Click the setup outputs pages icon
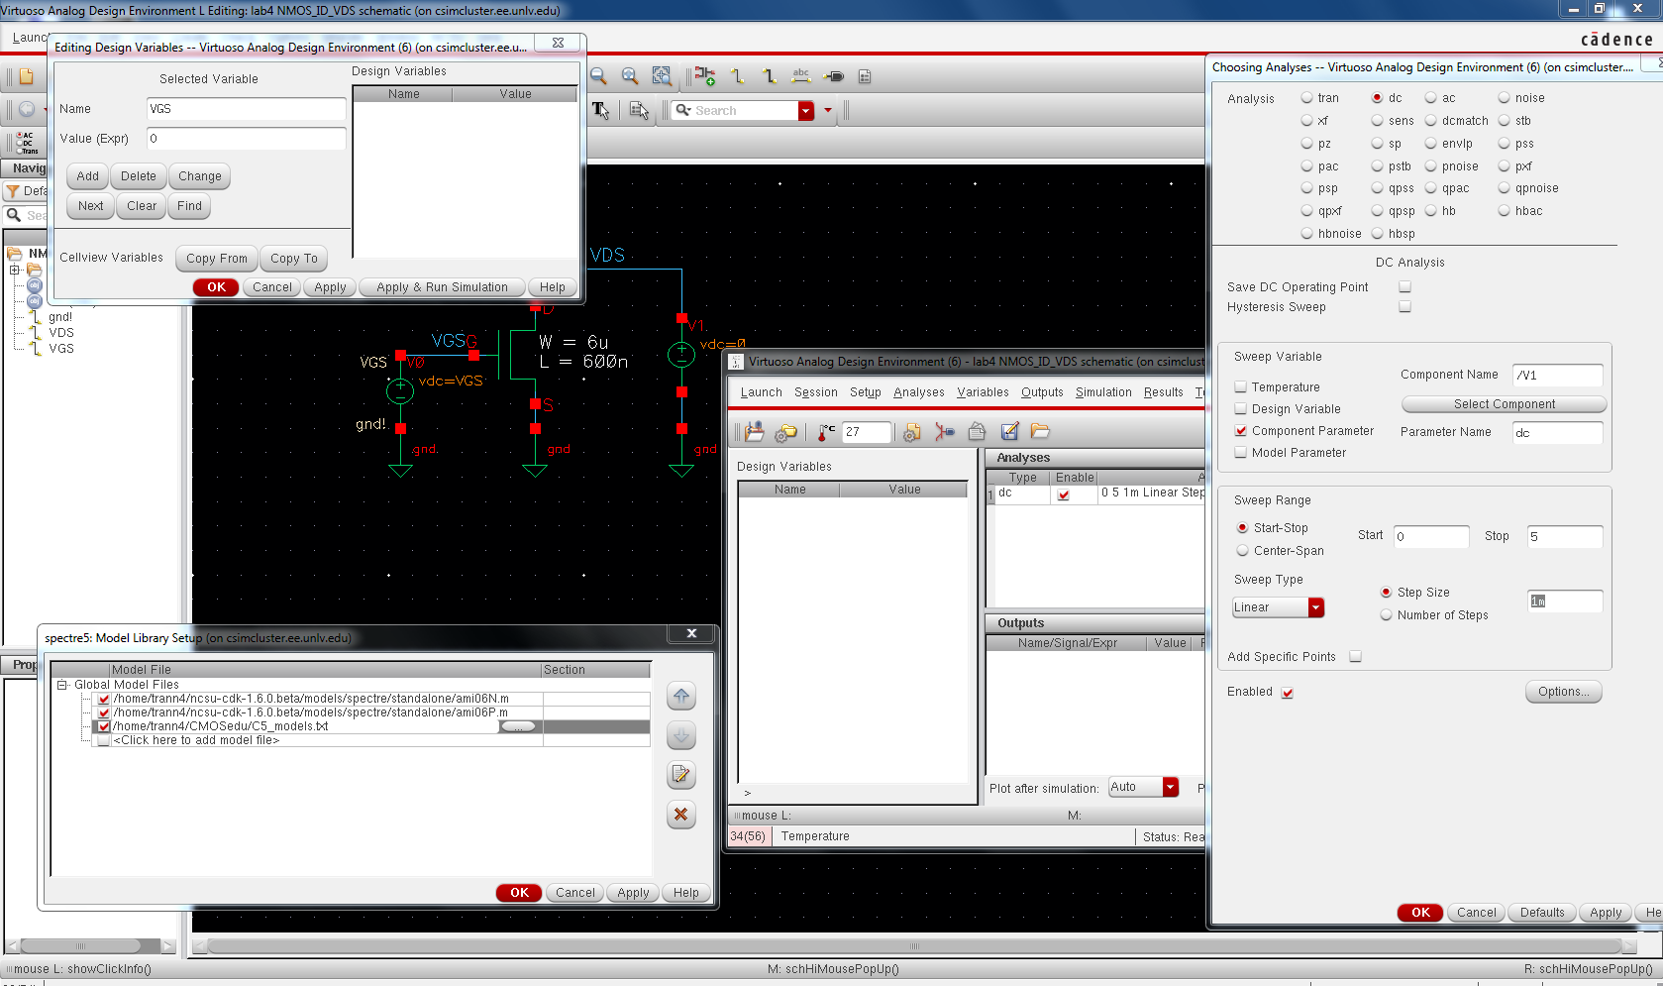This screenshot has height=986, width=1663. 978,432
